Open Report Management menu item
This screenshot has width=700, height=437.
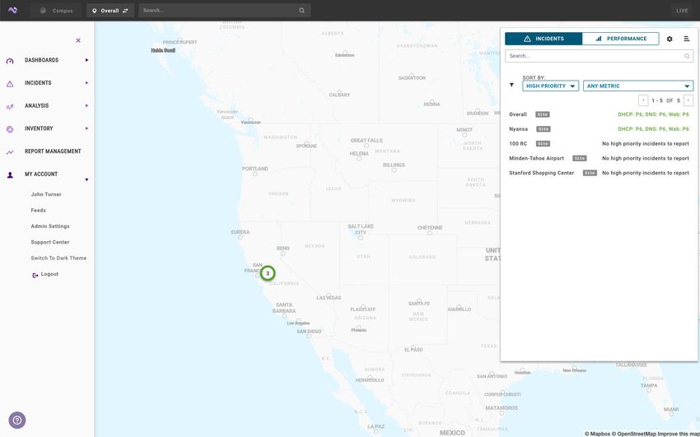(53, 151)
